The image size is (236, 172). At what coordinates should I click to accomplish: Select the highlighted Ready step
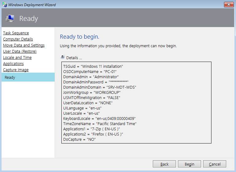coord(28,77)
